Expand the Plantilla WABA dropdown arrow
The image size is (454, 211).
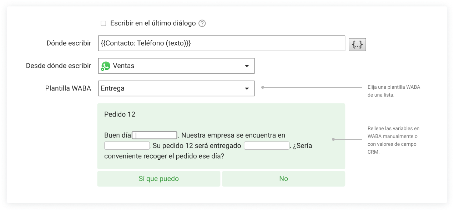[x=247, y=88]
